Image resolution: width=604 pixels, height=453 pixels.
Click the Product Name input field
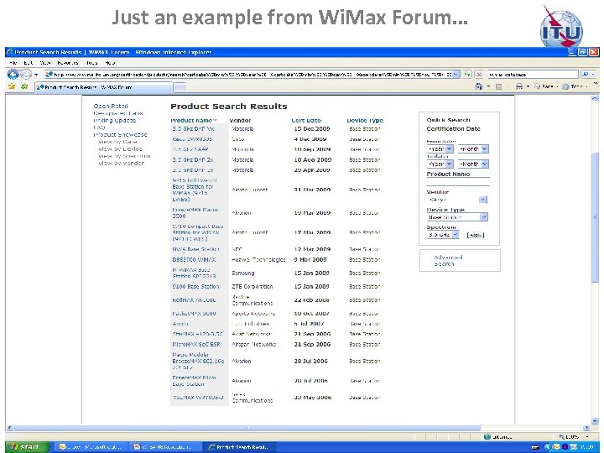tap(458, 181)
